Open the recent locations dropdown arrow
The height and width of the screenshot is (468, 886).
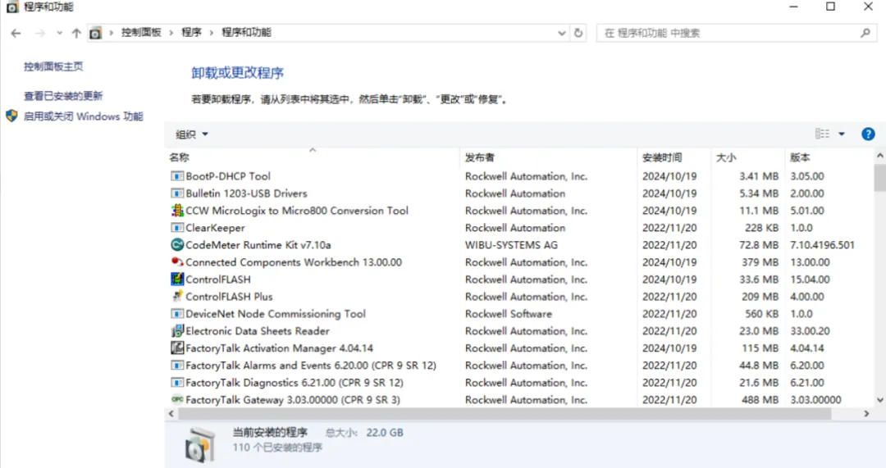[59, 34]
